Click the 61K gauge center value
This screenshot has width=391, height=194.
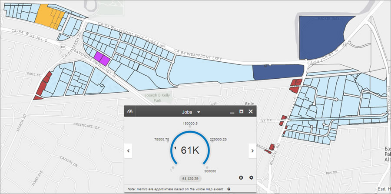click(x=190, y=151)
